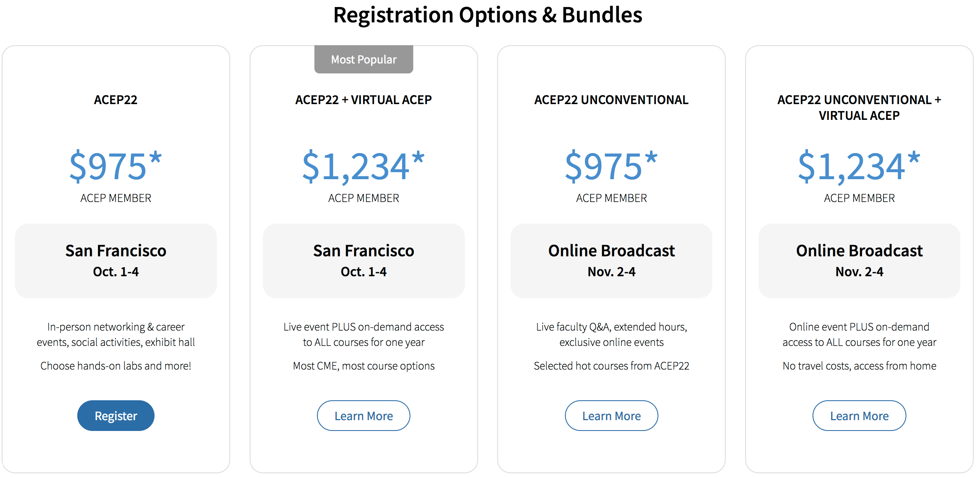Click the Most Popular badge
Image resolution: width=977 pixels, height=477 pixels.
[x=363, y=59]
